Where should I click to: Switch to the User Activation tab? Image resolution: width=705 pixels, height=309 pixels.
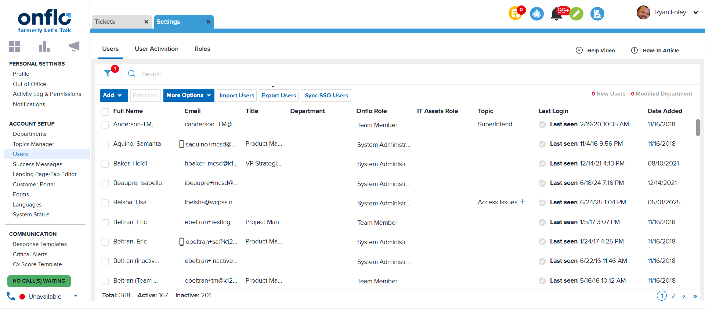click(156, 49)
